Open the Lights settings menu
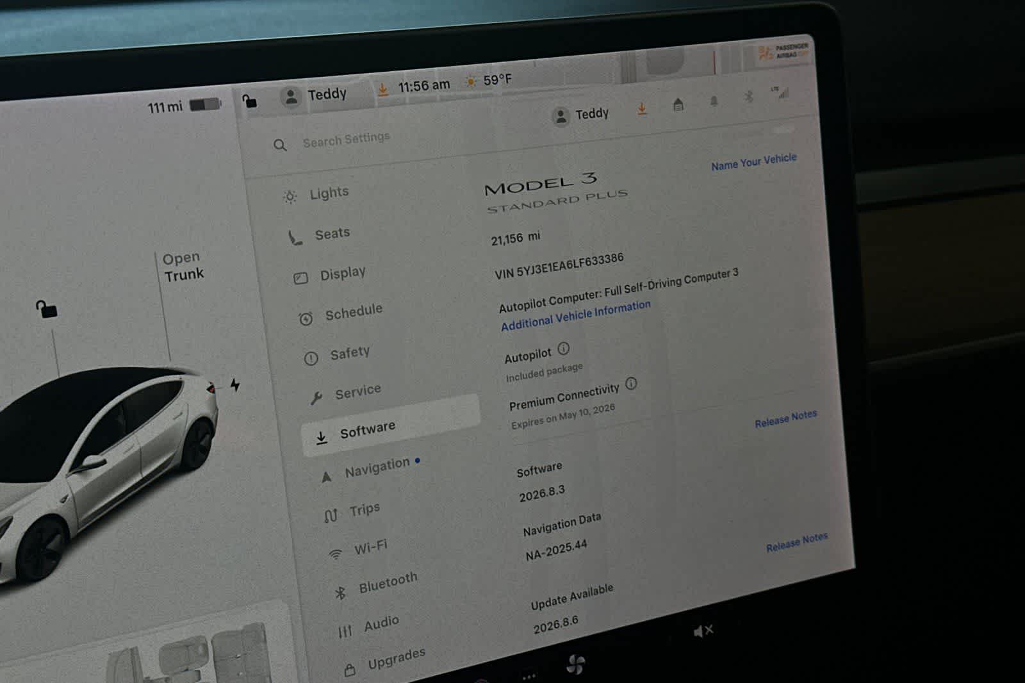The width and height of the screenshot is (1025, 683). pos(317,194)
